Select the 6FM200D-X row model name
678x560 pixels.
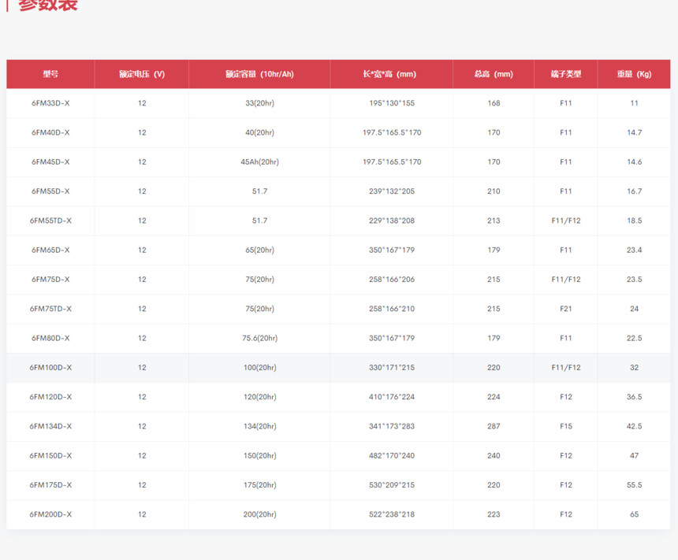[50, 514]
